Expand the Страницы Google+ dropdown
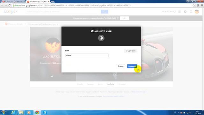 click(15, 24)
